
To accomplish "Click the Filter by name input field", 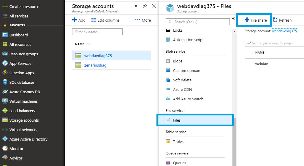I will coord(97,32).
